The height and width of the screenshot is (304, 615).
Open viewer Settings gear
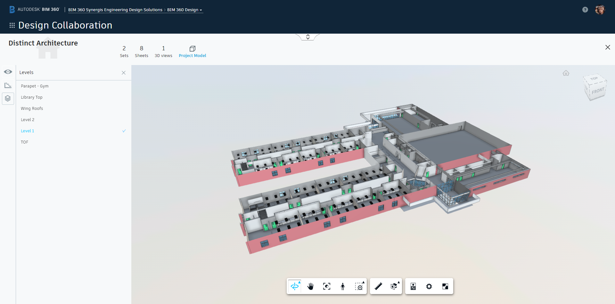click(x=429, y=286)
